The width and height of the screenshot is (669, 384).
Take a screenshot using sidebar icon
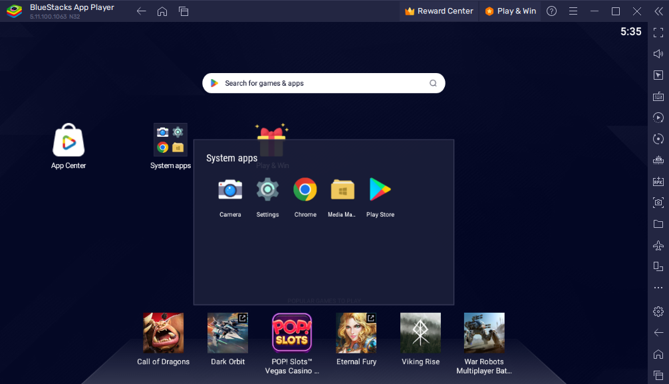click(658, 203)
